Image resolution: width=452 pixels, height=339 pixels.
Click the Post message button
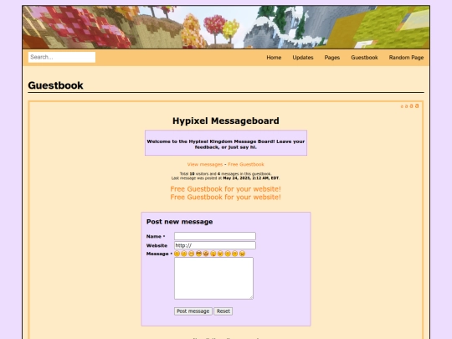point(193,311)
